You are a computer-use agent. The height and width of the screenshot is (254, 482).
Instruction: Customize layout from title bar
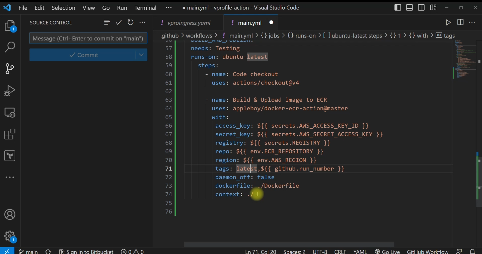click(x=433, y=8)
